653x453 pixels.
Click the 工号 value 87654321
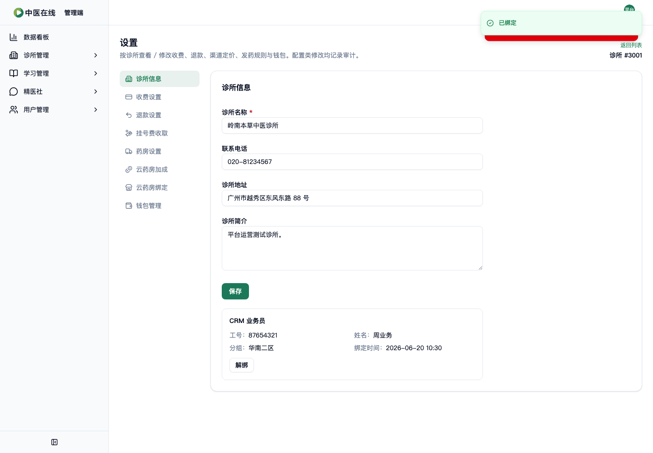[x=263, y=335]
